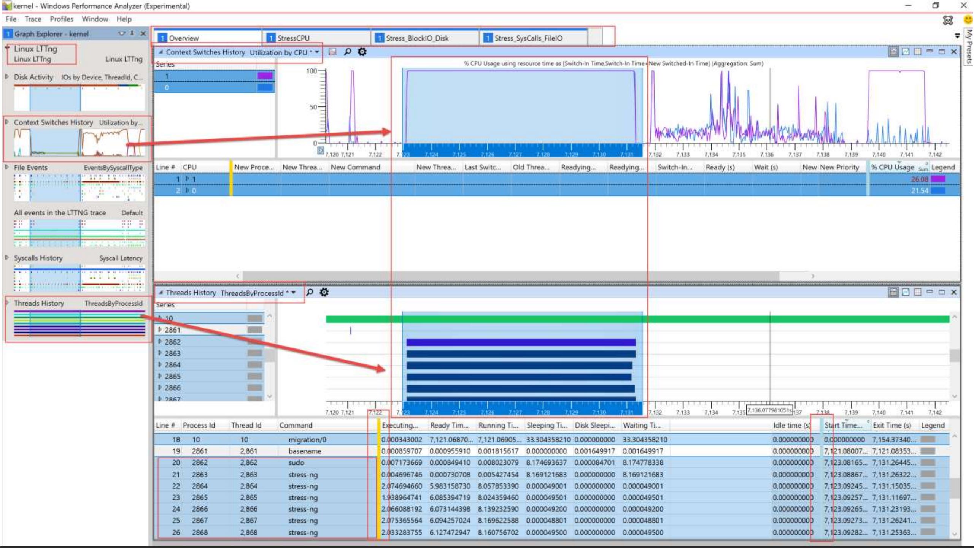Select Linux LTTng in the Graph Explorer
Image resolution: width=974 pixels, height=548 pixels.
(36, 49)
